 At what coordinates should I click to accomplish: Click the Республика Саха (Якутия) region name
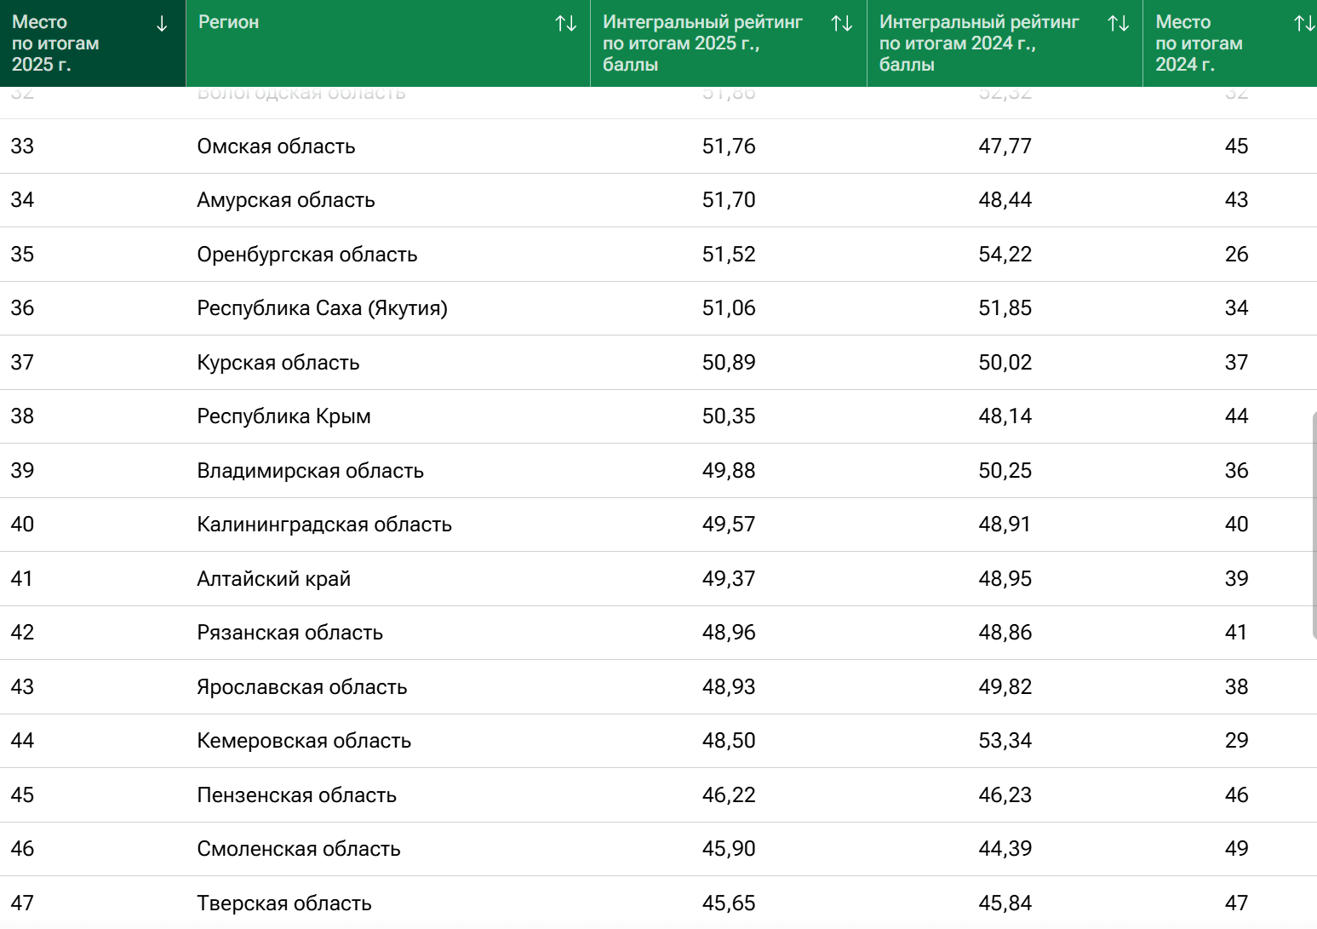(x=322, y=308)
